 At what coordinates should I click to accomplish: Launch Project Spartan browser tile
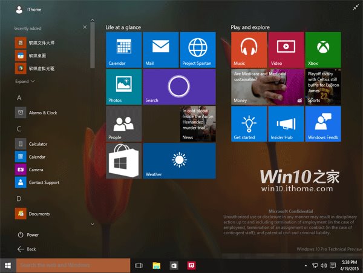coord(198,50)
